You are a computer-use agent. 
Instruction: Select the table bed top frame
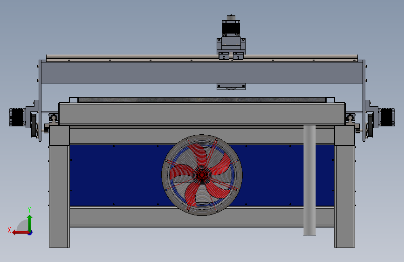coord(202,114)
